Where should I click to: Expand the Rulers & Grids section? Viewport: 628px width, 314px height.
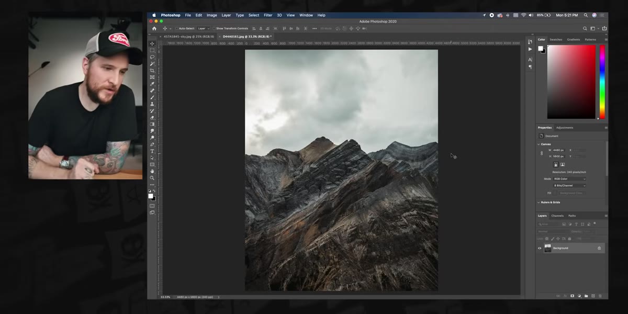point(539,202)
